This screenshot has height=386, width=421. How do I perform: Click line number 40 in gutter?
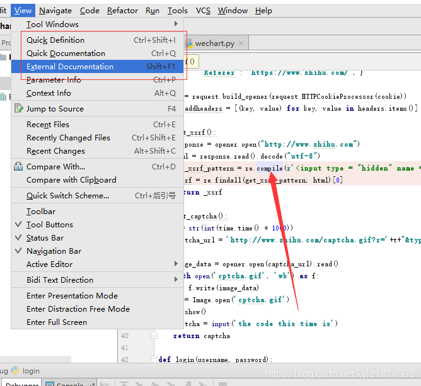click(x=125, y=336)
